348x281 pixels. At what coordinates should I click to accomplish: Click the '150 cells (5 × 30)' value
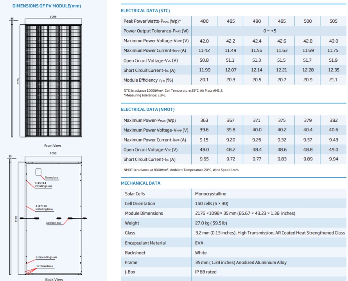coord(212,203)
